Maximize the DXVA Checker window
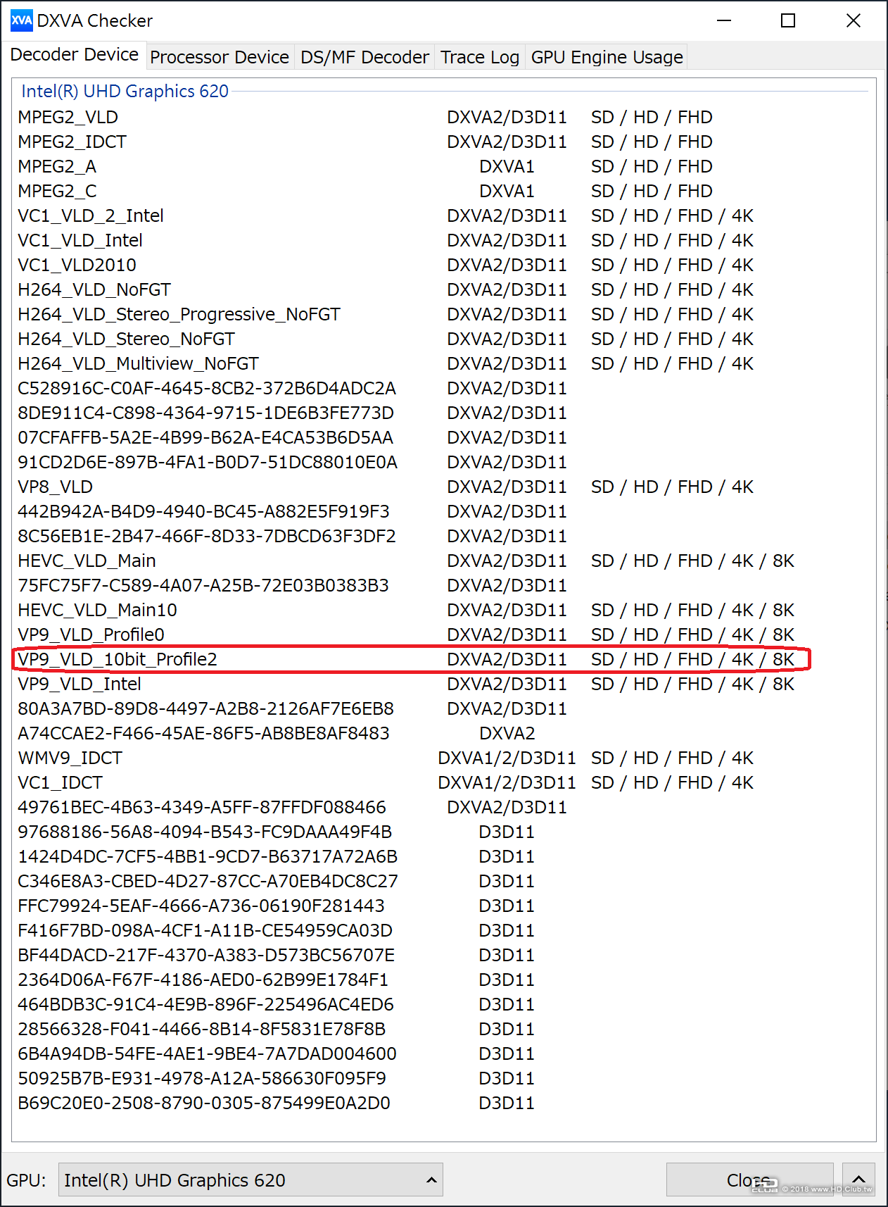 click(x=788, y=20)
